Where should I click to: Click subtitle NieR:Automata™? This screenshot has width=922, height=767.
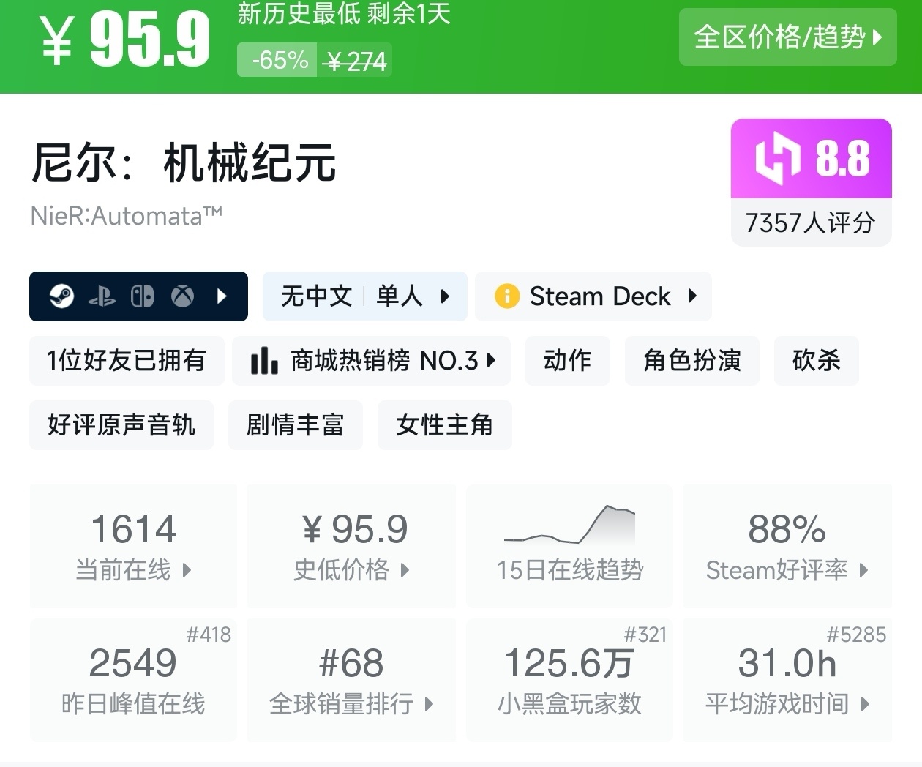click(127, 216)
